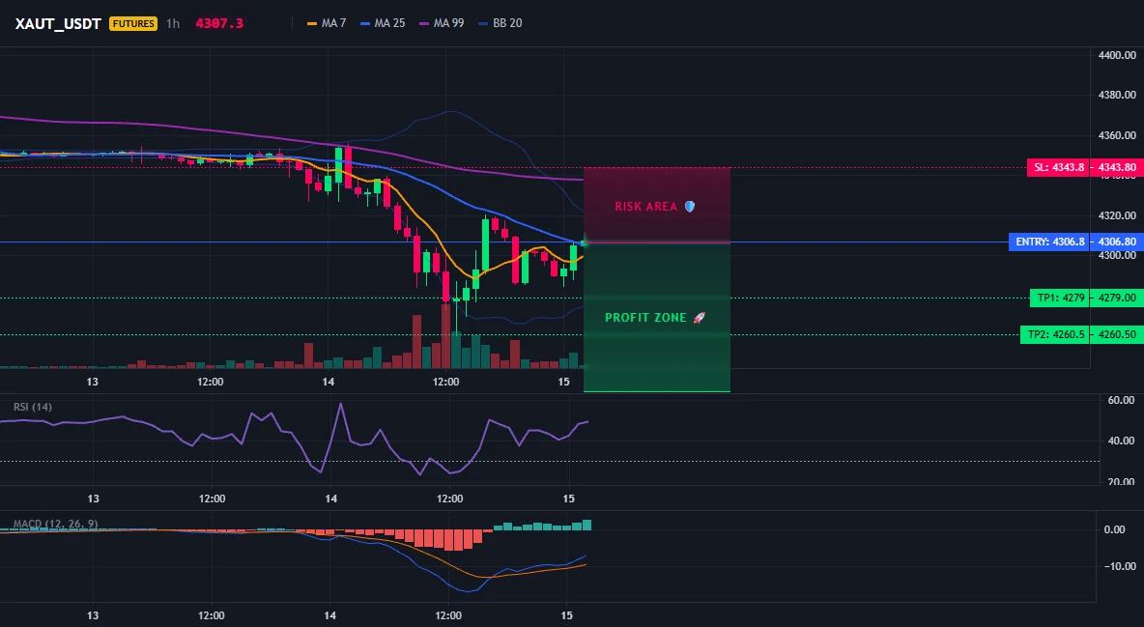Viewport: 1144px width, 627px height.
Task: Click date 15 on main chart axis
Action: point(564,382)
